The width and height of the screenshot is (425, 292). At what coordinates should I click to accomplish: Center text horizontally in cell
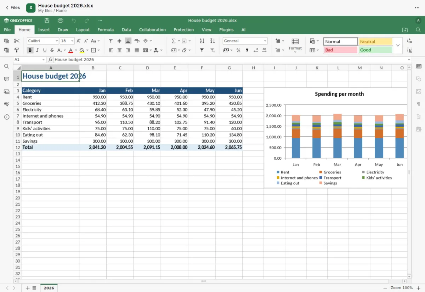(119, 50)
